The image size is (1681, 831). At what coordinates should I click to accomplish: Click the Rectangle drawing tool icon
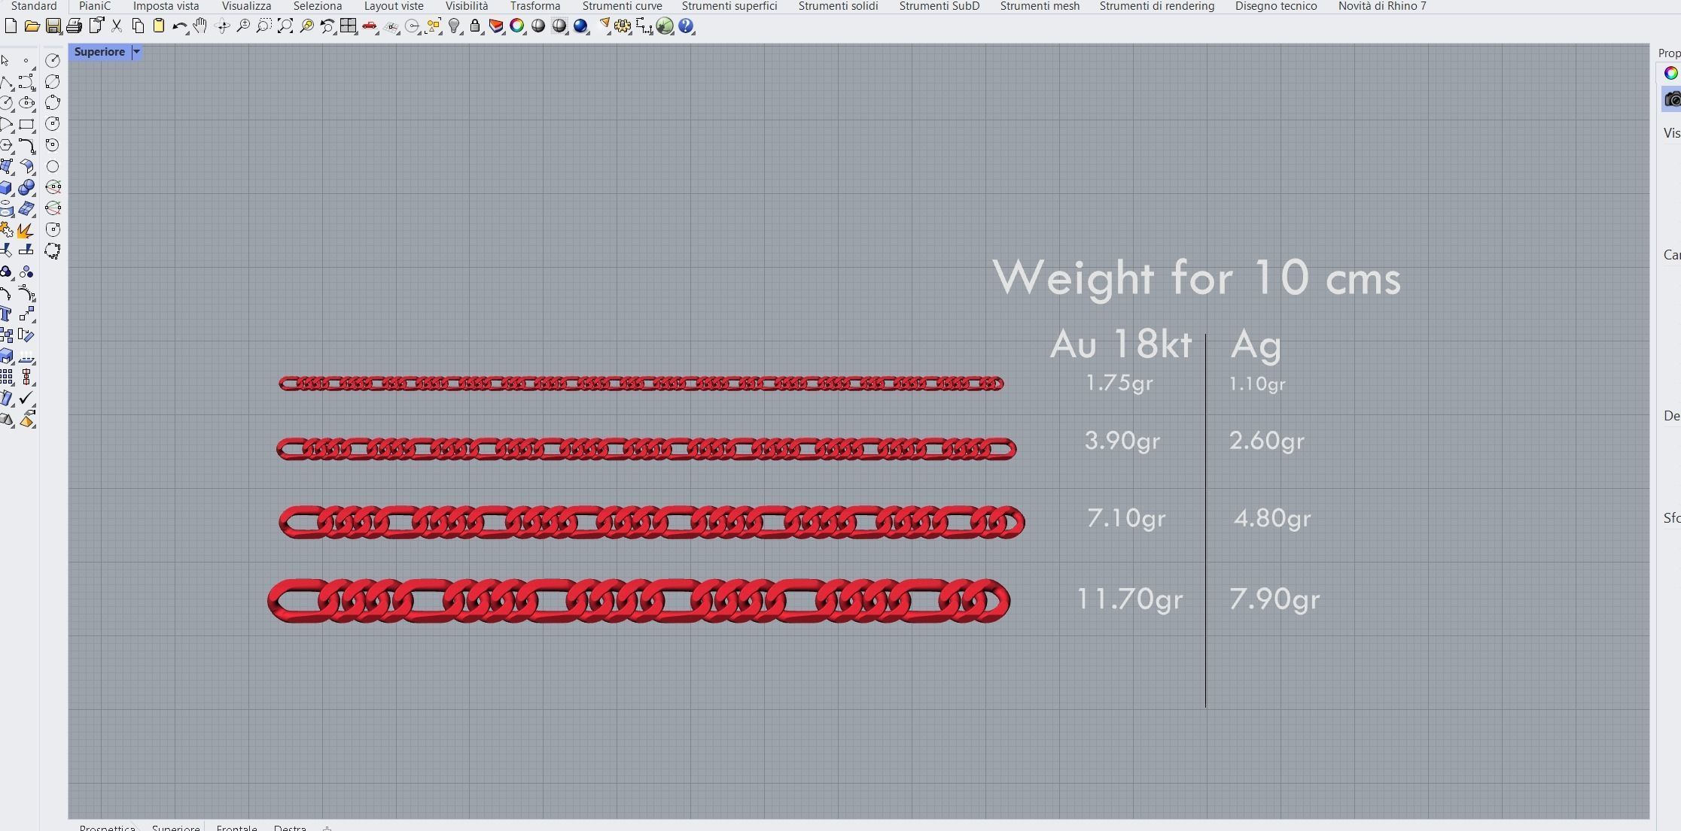tap(27, 124)
